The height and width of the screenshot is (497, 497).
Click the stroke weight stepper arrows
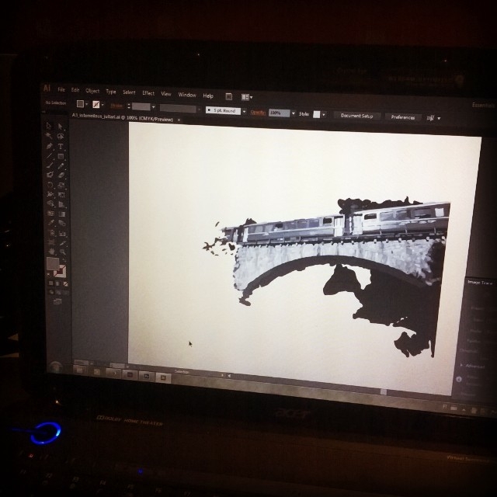129,106
